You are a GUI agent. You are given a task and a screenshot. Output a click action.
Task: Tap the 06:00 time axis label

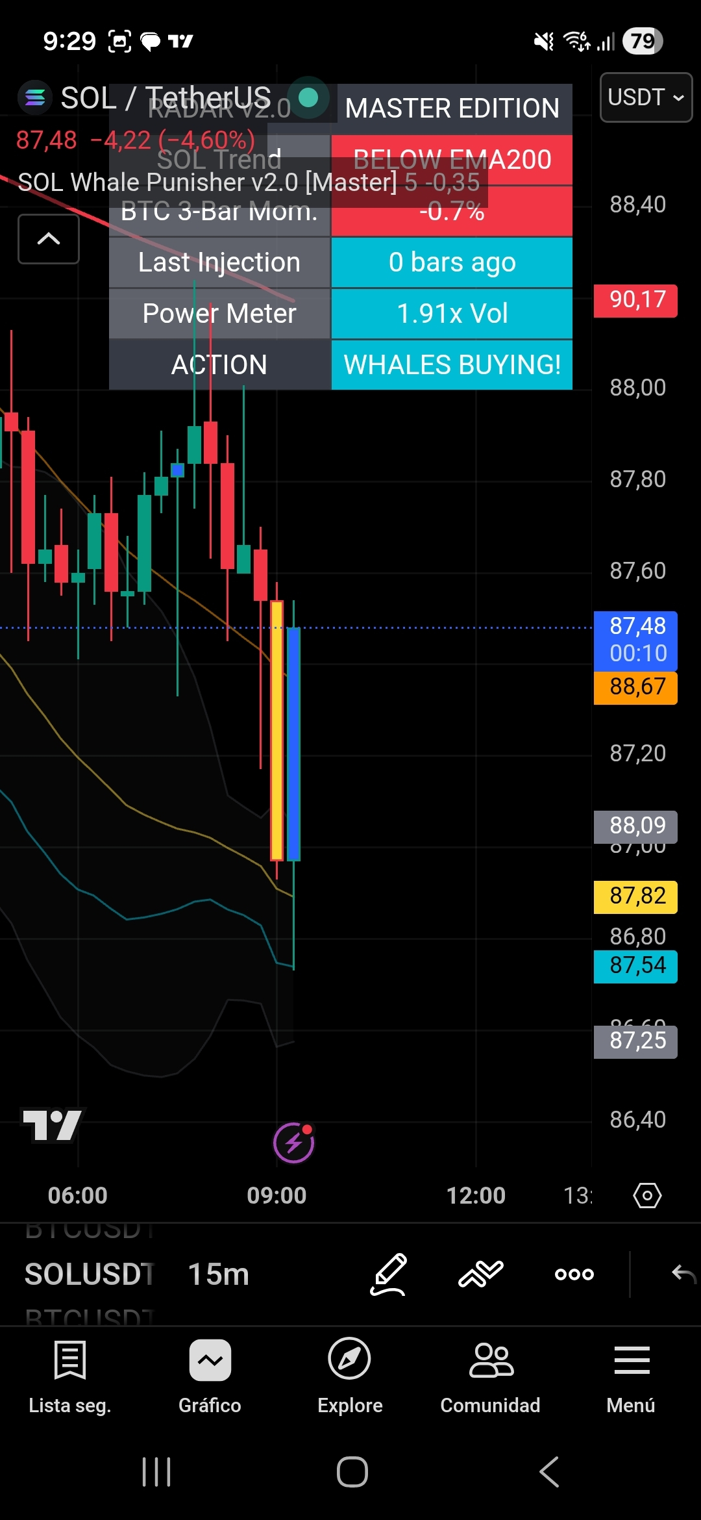pos(77,1195)
